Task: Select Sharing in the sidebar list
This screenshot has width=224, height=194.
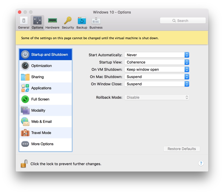Action: point(46,77)
